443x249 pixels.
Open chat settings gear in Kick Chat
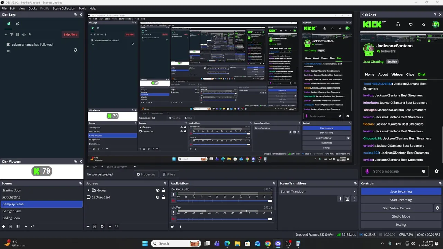tap(436, 171)
